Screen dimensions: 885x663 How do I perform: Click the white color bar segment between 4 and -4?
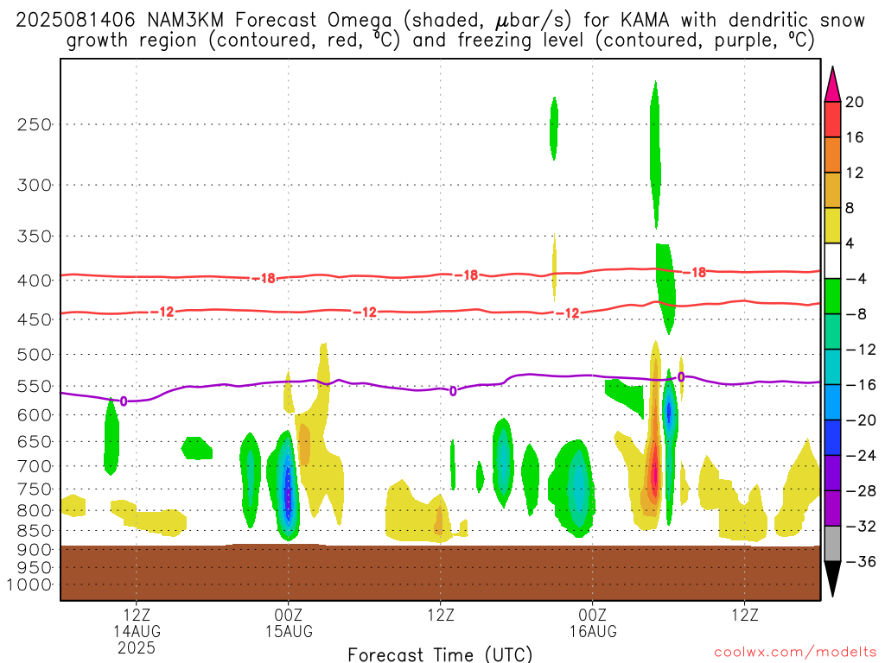[832, 261]
